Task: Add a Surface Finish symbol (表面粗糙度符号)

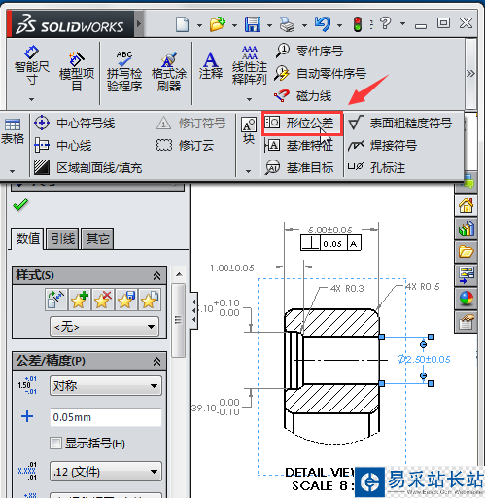Action: (x=400, y=124)
